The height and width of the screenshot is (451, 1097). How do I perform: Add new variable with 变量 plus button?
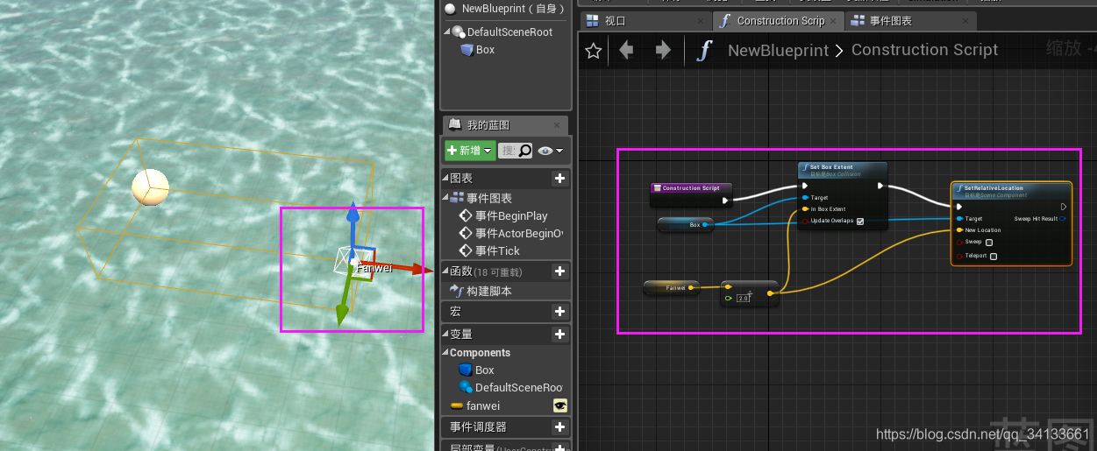point(559,334)
